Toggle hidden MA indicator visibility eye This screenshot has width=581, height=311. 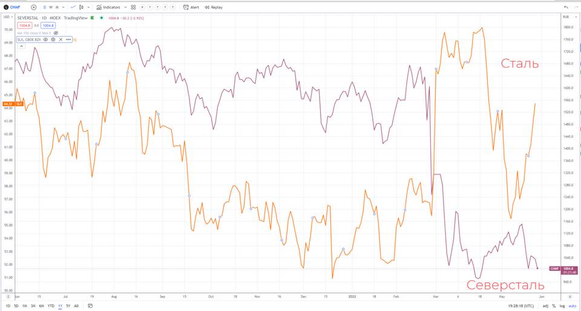(56, 33)
